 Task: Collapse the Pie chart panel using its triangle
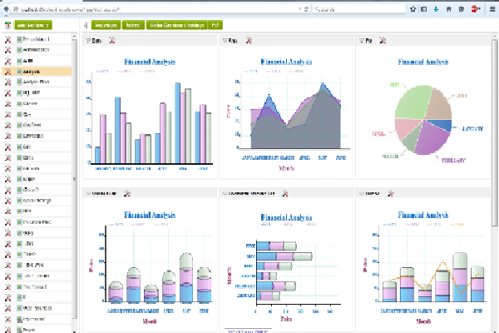(x=359, y=40)
